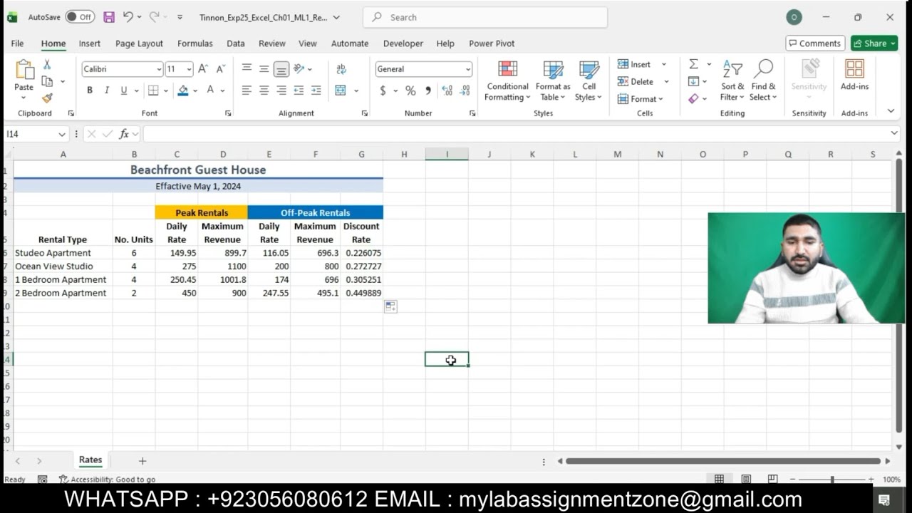Click the Undo arrow icon

click(128, 16)
